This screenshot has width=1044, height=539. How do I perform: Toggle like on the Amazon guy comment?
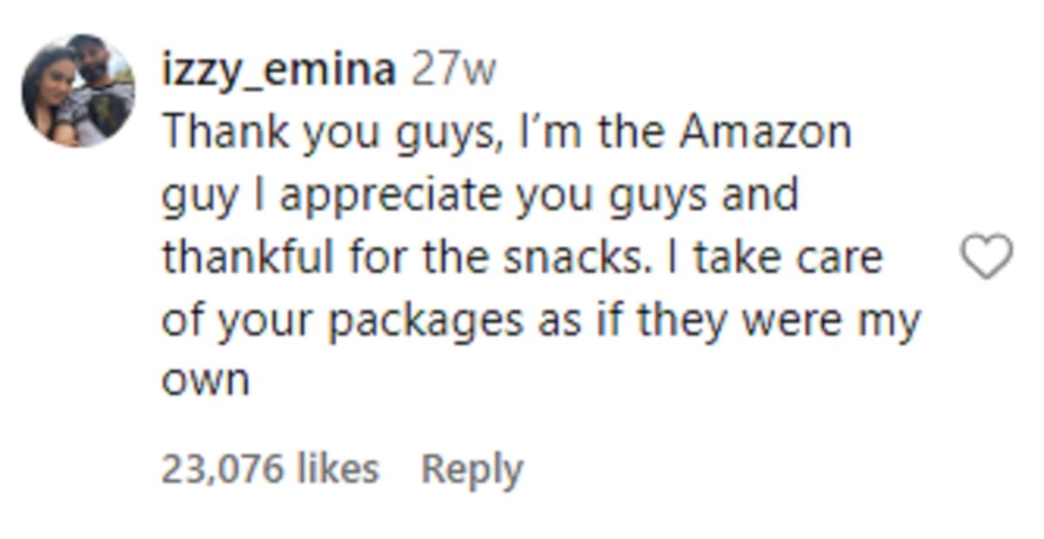[x=986, y=257]
